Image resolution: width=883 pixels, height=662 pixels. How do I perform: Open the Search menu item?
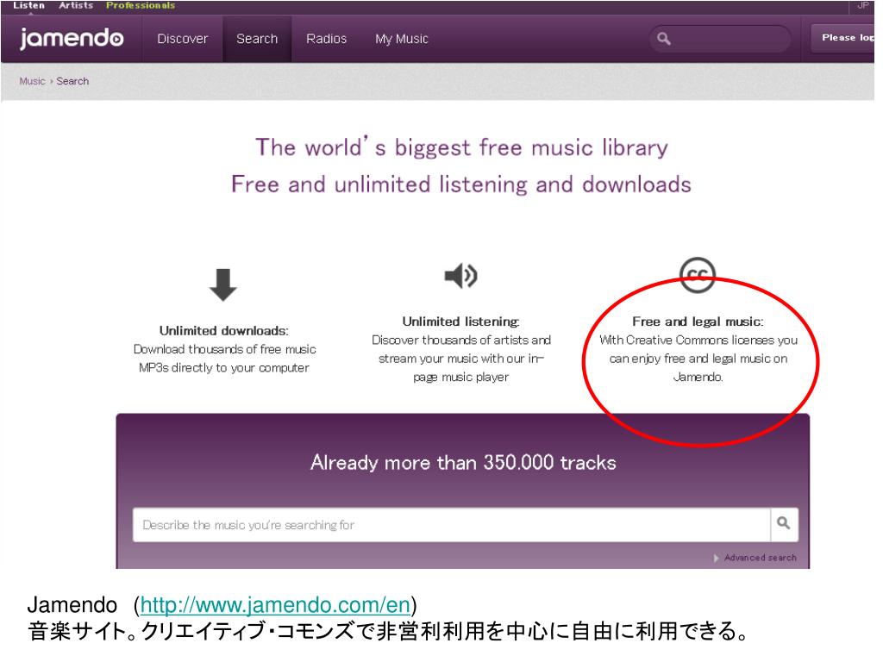click(x=257, y=39)
